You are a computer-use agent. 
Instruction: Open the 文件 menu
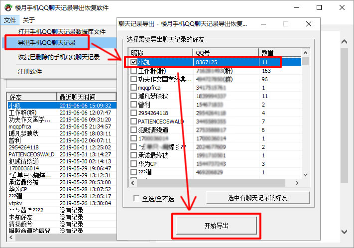click(10, 20)
